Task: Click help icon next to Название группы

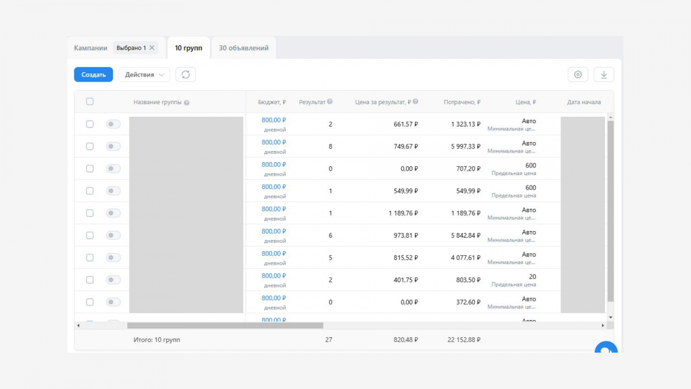Action: click(187, 103)
